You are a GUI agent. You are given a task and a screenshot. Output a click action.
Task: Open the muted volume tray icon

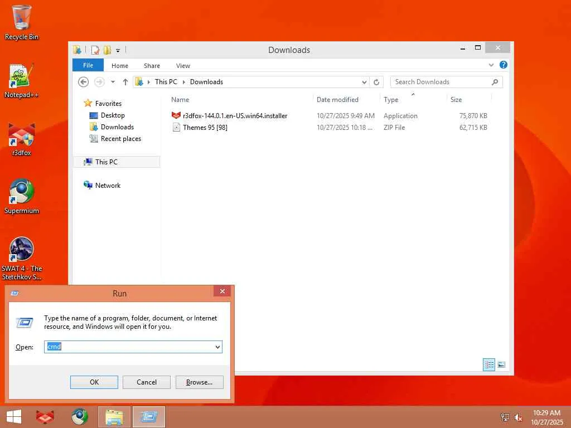point(518,417)
